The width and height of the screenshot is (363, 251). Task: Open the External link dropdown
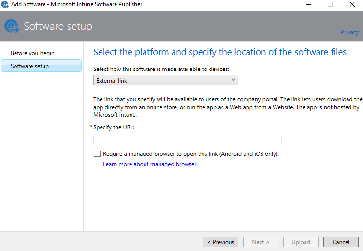coord(165,80)
